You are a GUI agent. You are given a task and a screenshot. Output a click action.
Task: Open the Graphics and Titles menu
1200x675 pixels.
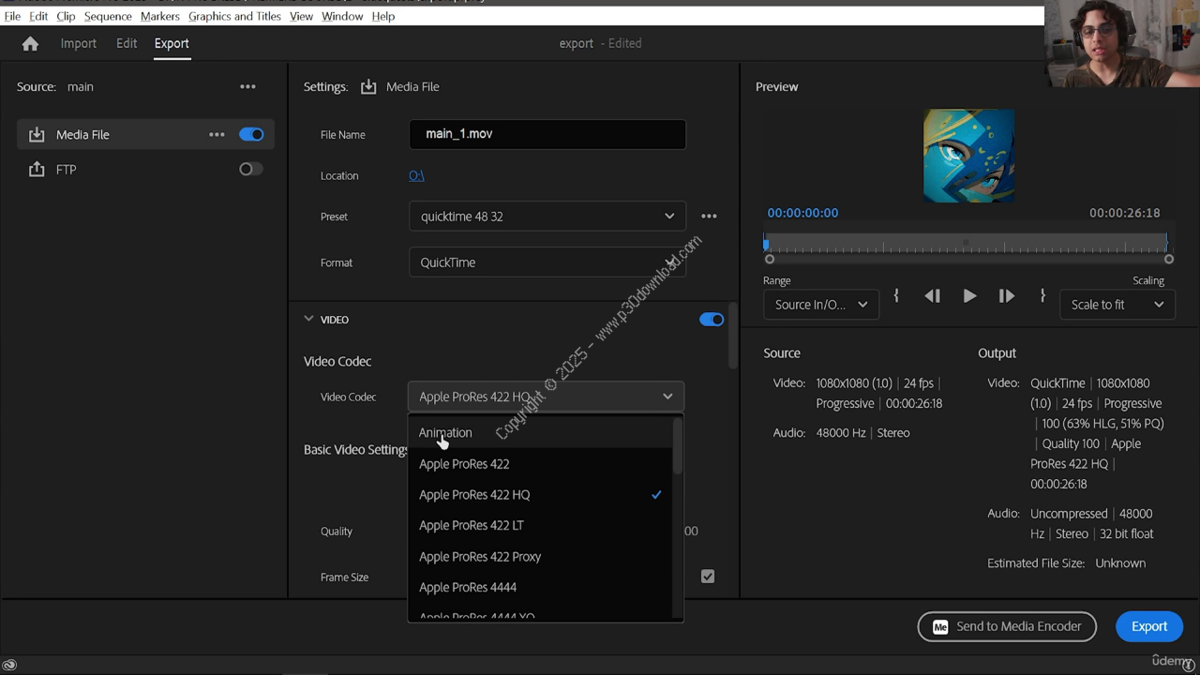(x=234, y=16)
